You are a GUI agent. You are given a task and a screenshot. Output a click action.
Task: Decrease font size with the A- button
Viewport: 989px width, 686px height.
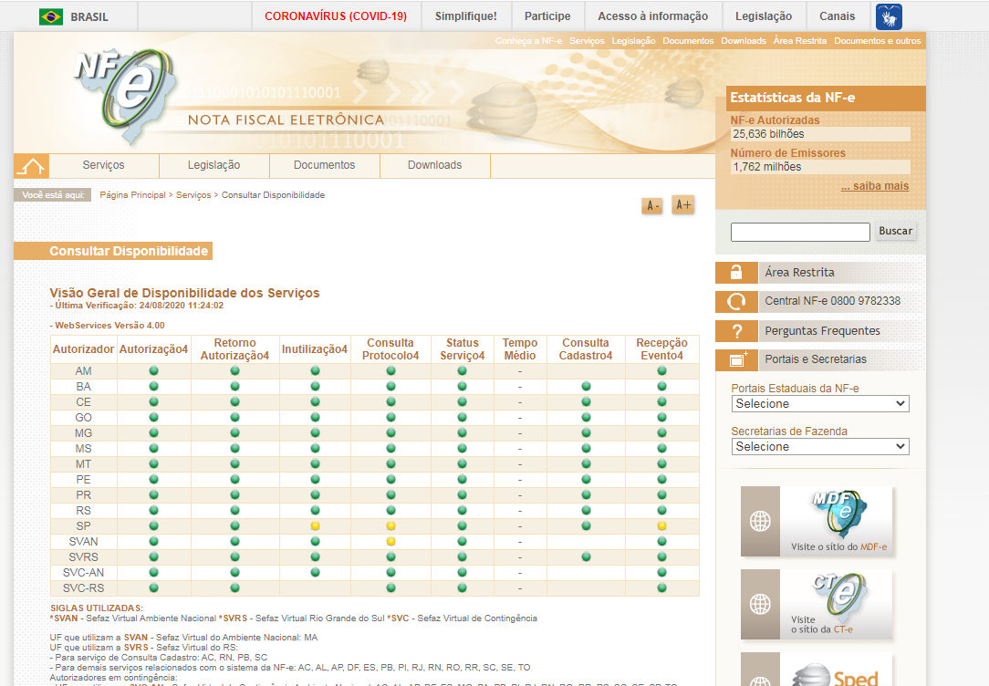click(x=652, y=205)
